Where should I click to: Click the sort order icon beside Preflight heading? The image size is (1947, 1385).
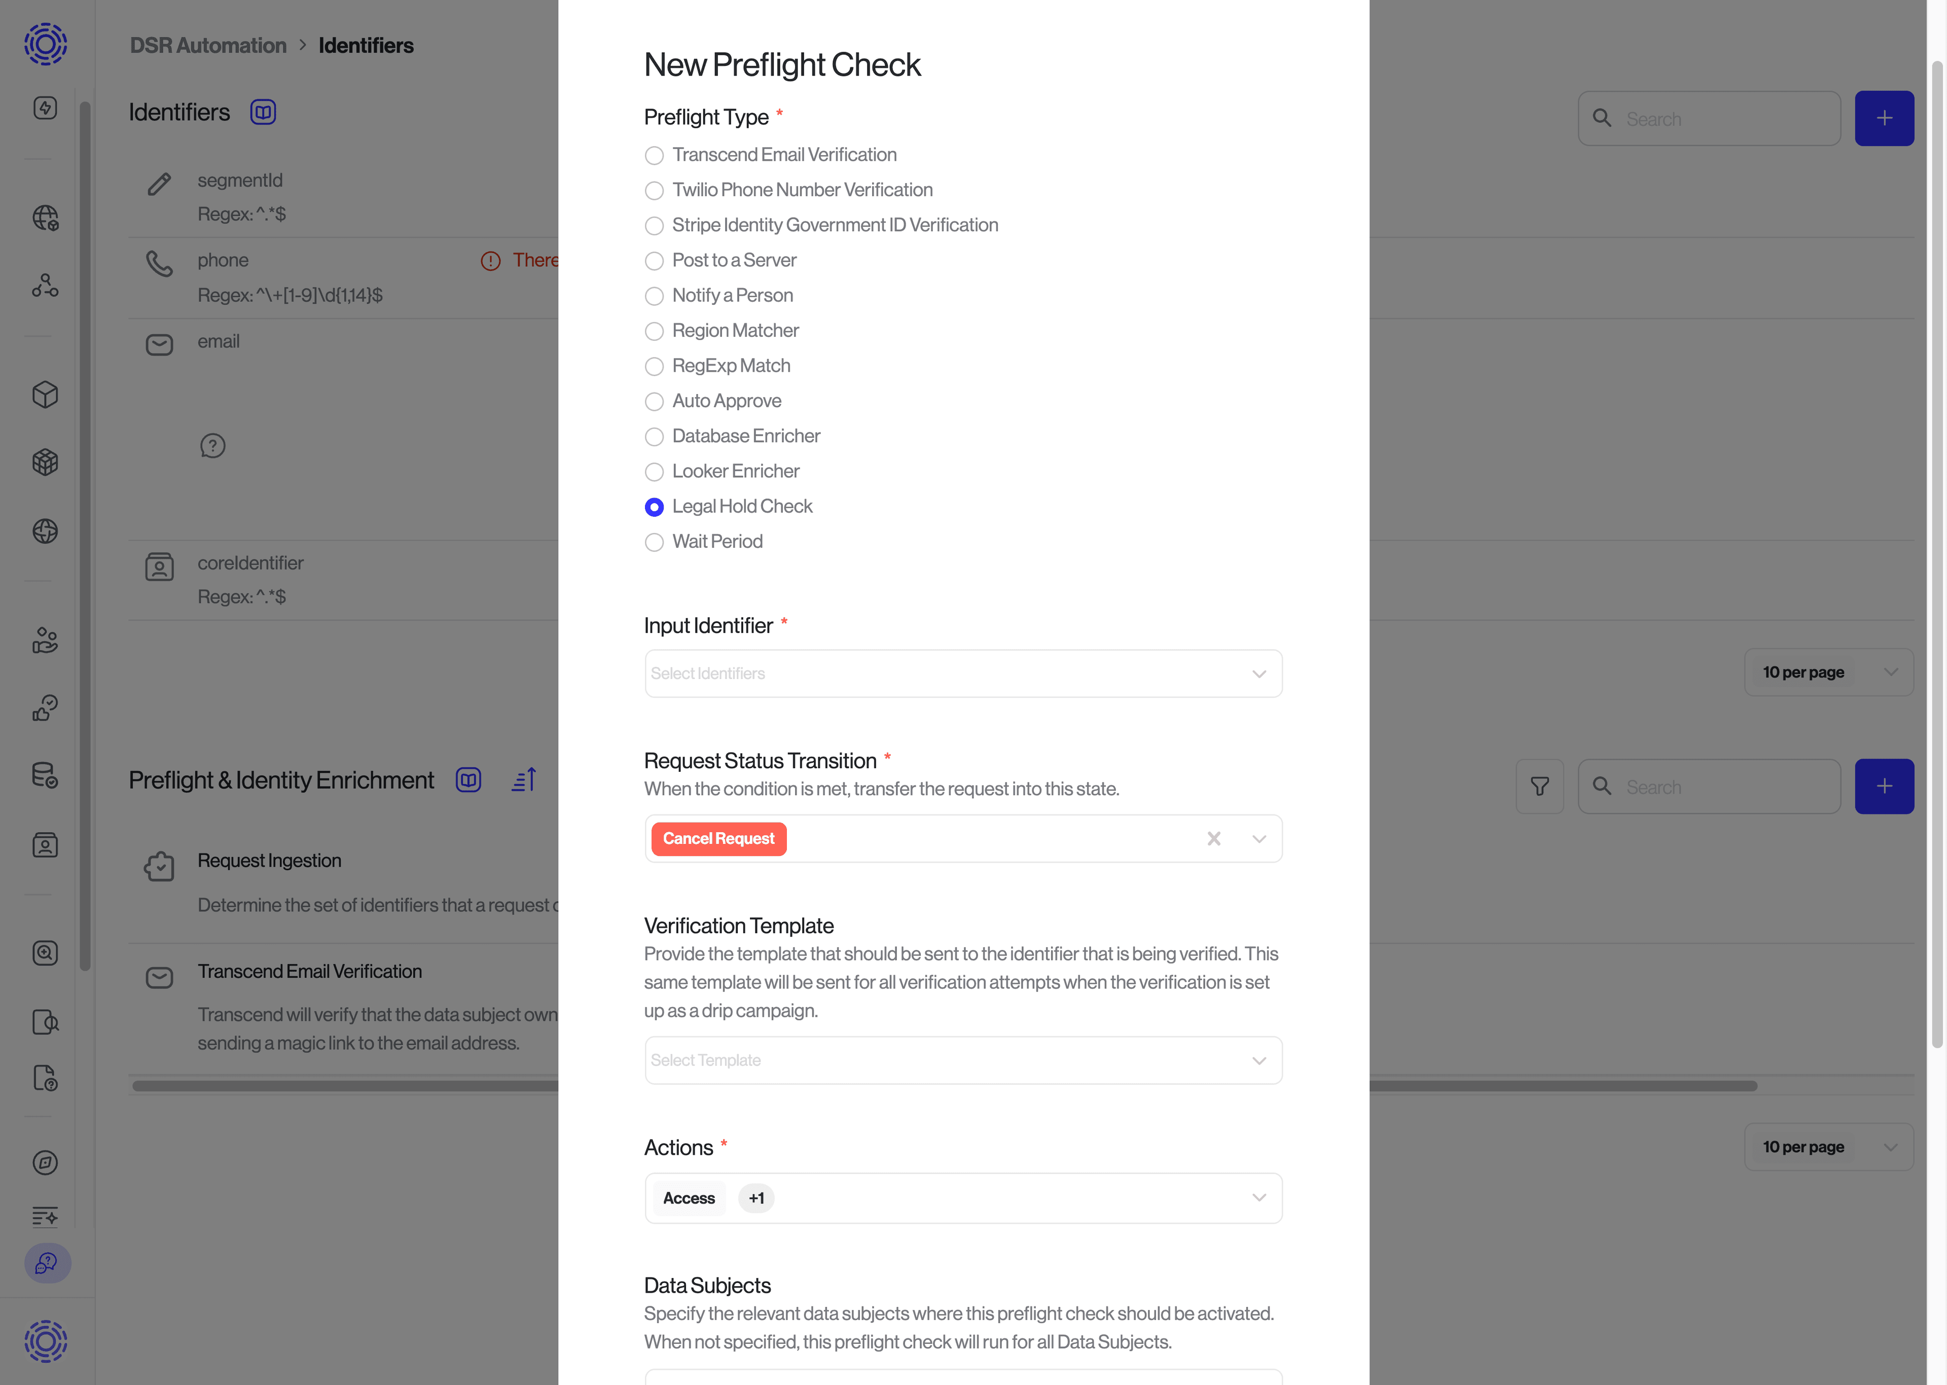pyautogui.click(x=524, y=779)
